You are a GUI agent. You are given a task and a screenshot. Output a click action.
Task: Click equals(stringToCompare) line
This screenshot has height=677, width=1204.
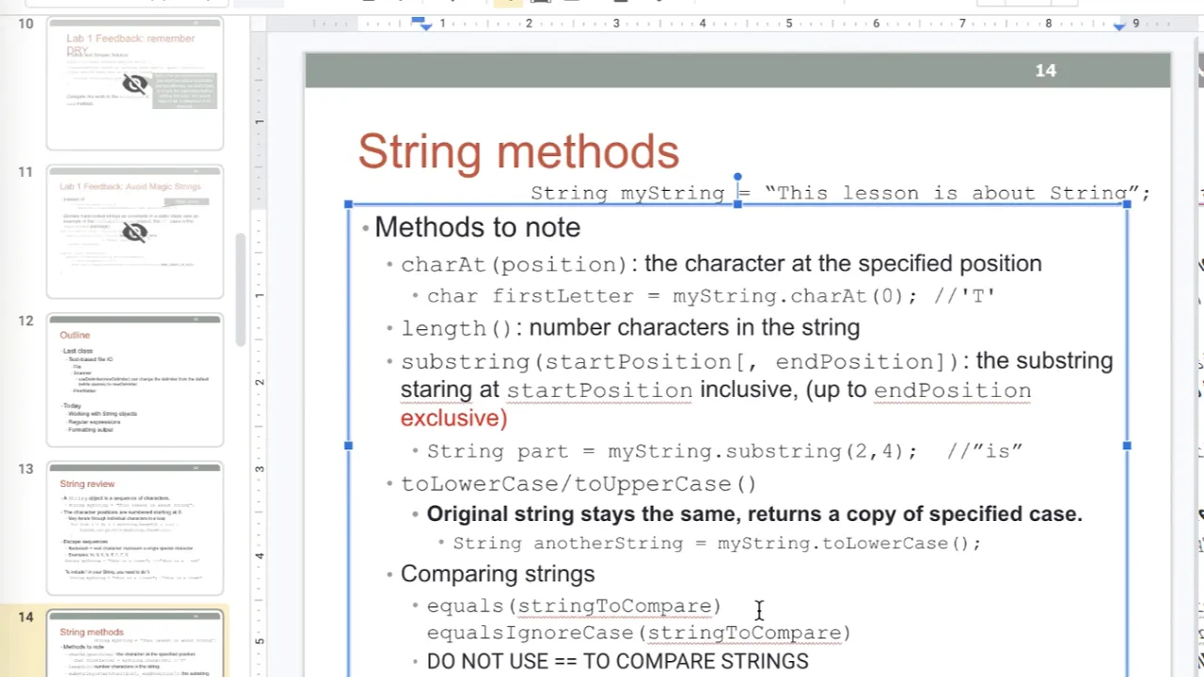pos(574,606)
